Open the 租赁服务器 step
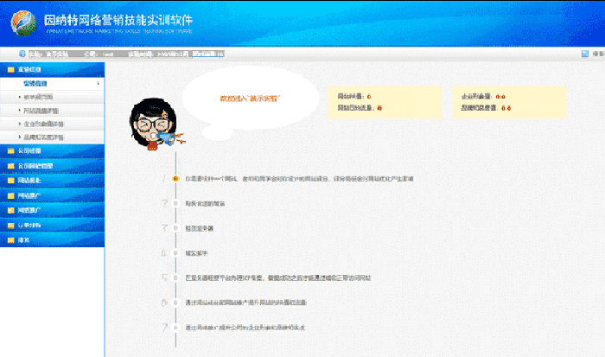The height and width of the screenshot is (357, 605). pyautogui.click(x=199, y=228)
